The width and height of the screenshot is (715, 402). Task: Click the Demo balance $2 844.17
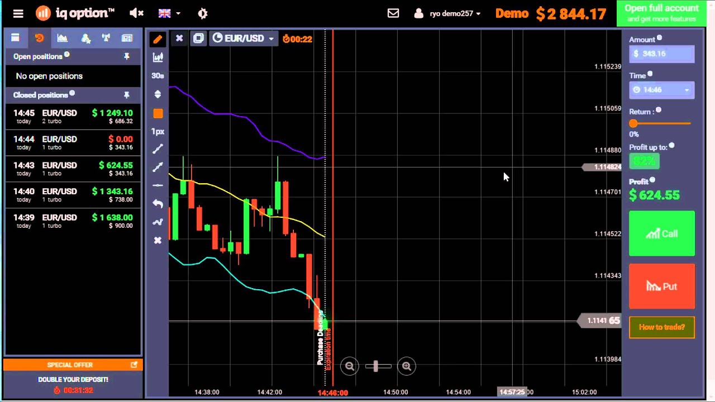click(x=551, y=13)
